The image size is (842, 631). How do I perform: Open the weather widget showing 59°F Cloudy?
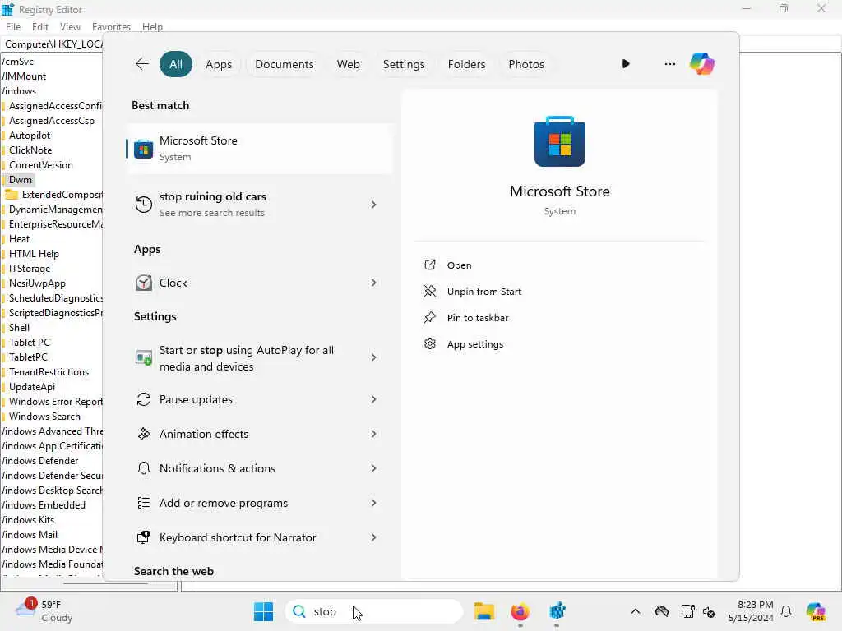coord(44,610)
